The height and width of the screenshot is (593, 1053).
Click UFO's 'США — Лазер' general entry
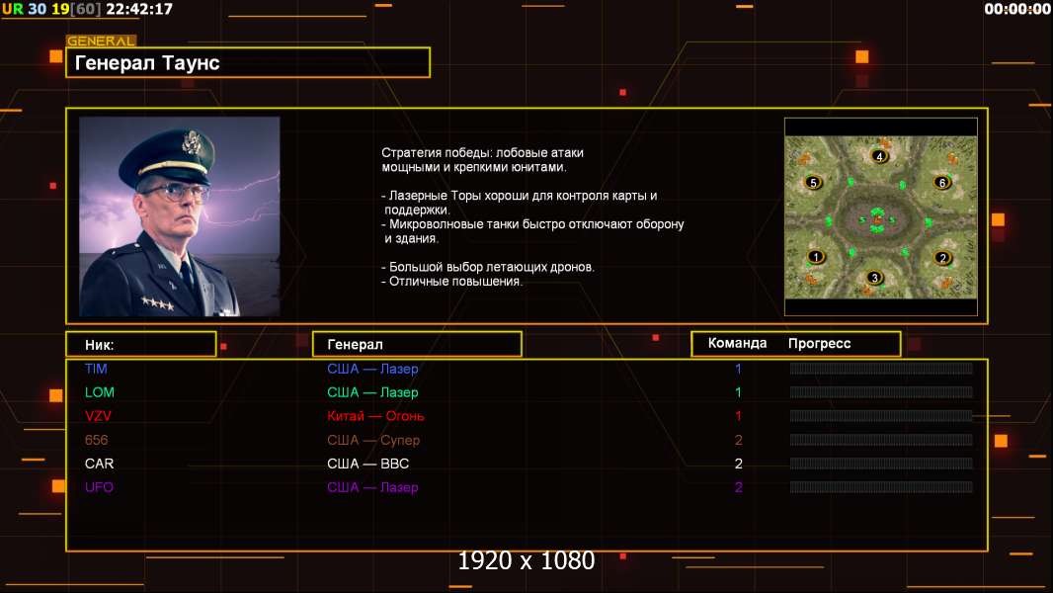tap(372, 487)
